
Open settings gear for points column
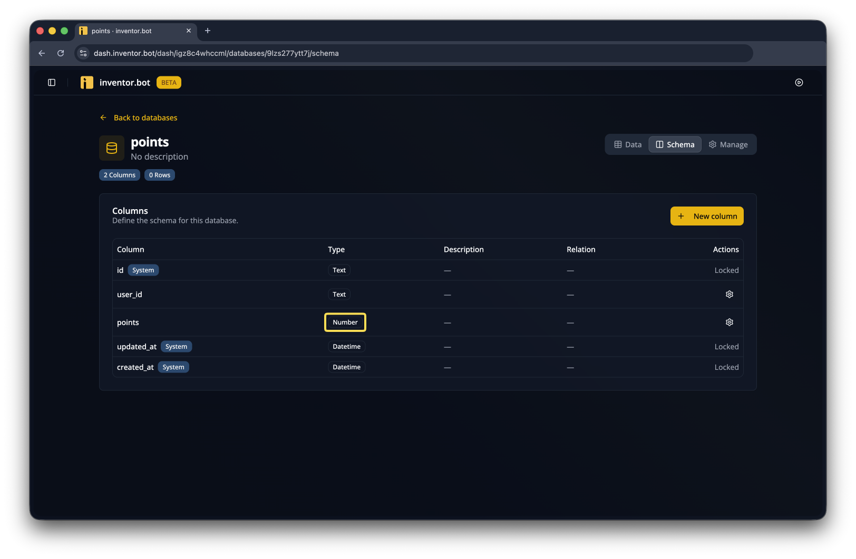pyautogui.click(x=729, y=322)
